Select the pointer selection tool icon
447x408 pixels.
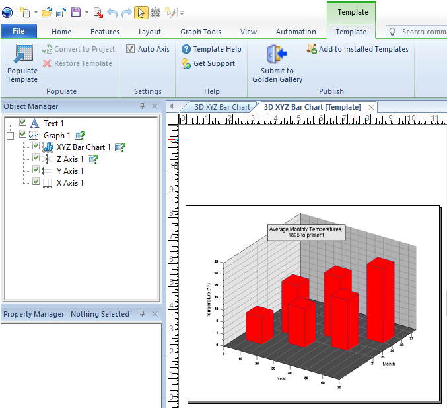point(141,12)
